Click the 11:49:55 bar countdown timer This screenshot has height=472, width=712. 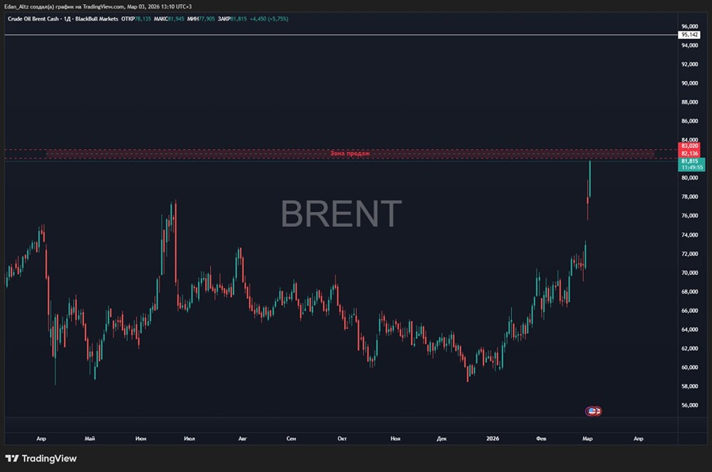pos(692,168)
